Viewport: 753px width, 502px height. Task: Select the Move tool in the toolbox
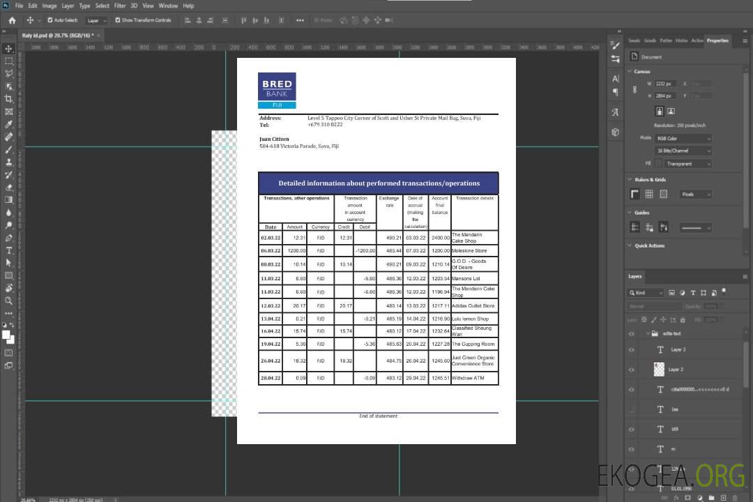pyautogui.click(x=8, y=49)
